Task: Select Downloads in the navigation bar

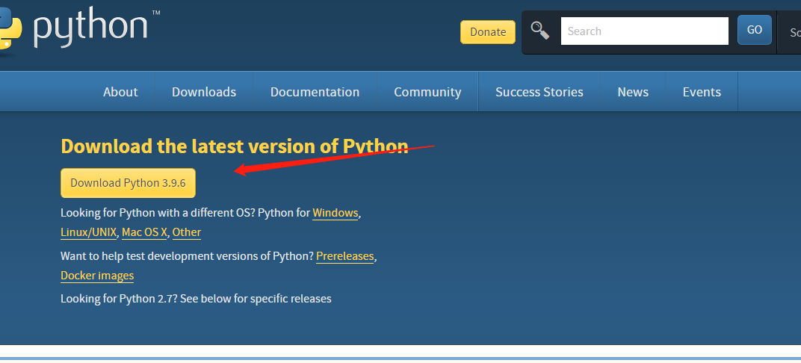Action: [x=204, y=92]
